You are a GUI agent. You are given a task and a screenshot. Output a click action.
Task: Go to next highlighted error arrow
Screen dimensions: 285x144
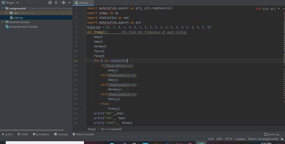[283, 9]
